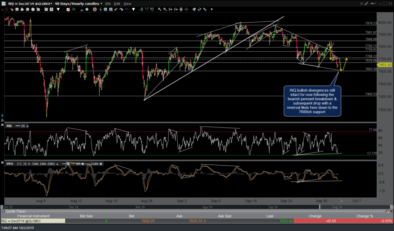394x231 pixels.
Task: Toggle the PPO line checkbox
Action: point(68,164)
